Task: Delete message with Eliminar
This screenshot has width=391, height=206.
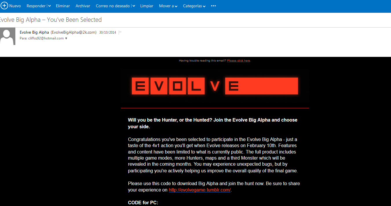Action: [x=63, y=6]
